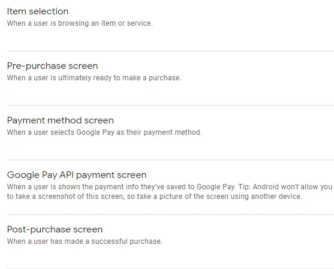Click the description line starting "When a user is shown"

coord(170,187)
